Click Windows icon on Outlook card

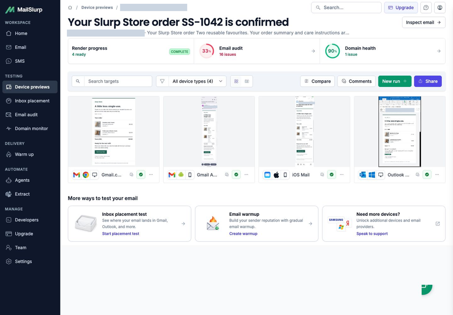pos(372,175)
